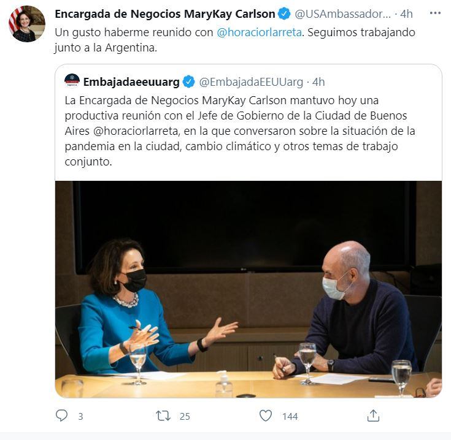The image size is (451, 440).
Task: Click the 4h timestamp of the quoted tweet
Action: (318, 82)
